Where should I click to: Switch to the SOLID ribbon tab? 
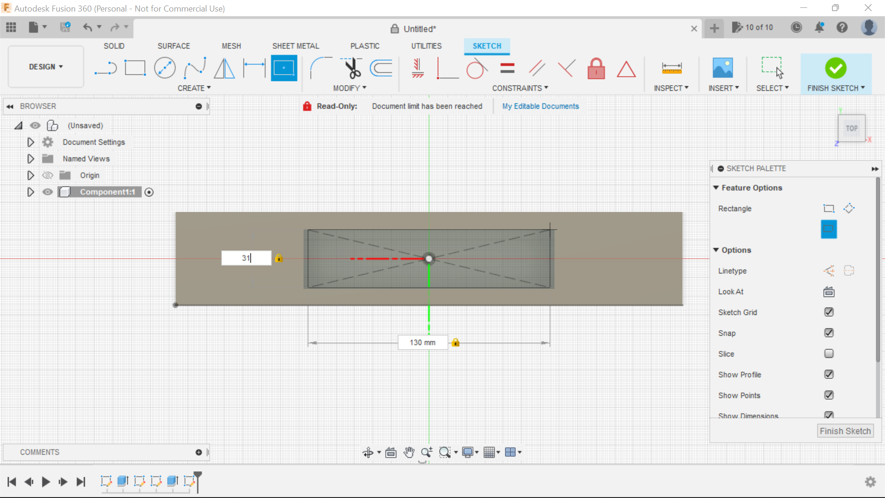click(x=114, y=46)
